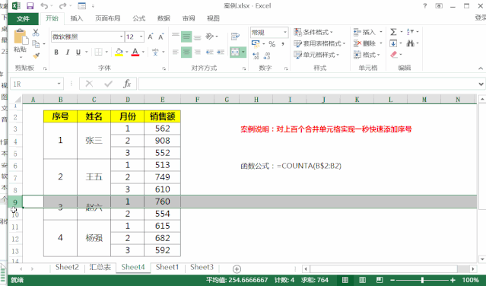Click the Copy icon
The height and width of the screenshot is (286, 486).
coord(36,43)
